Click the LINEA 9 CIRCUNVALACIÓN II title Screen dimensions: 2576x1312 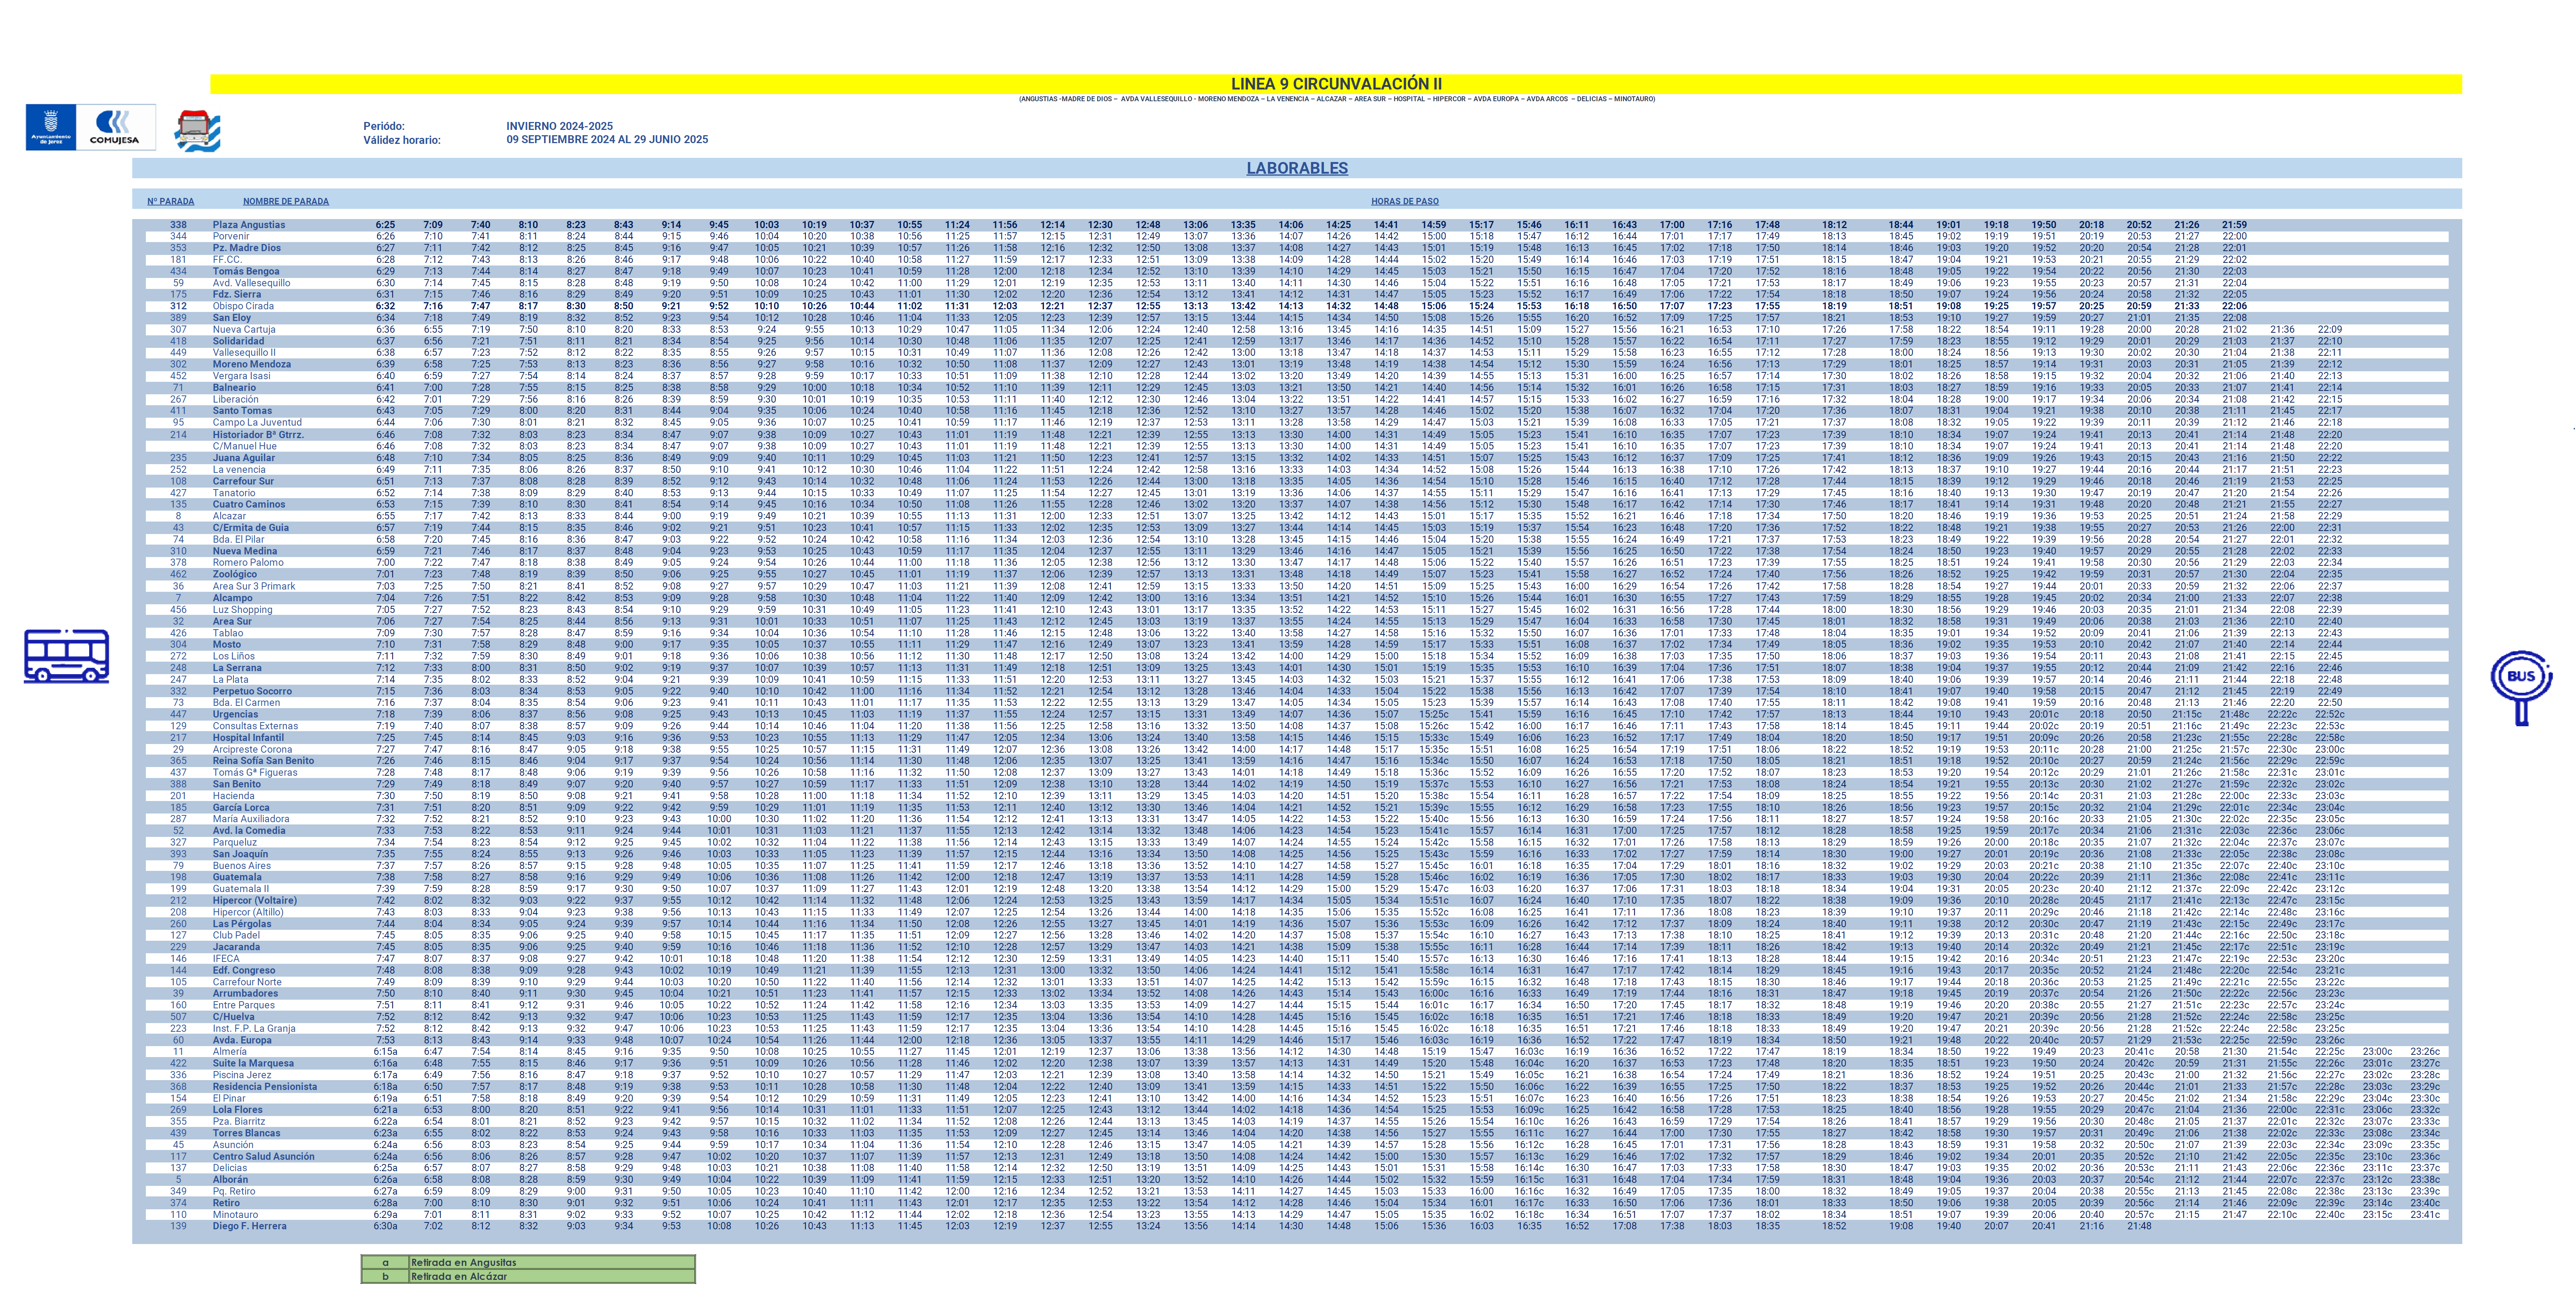coord(1336,84)
